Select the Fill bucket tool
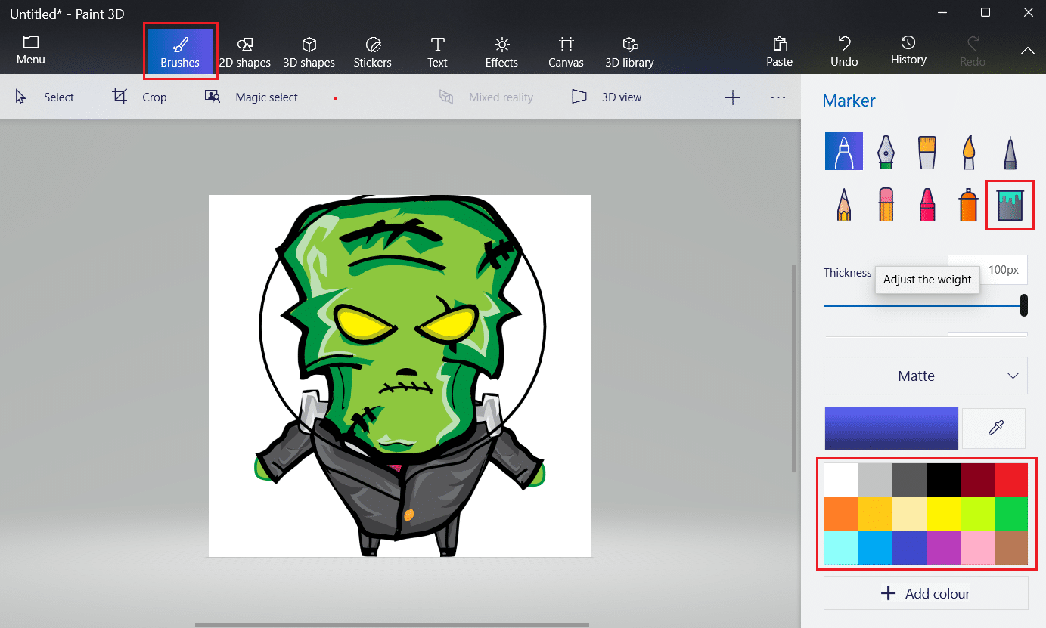This screenshot has width=1046, height=628. 1010,205
